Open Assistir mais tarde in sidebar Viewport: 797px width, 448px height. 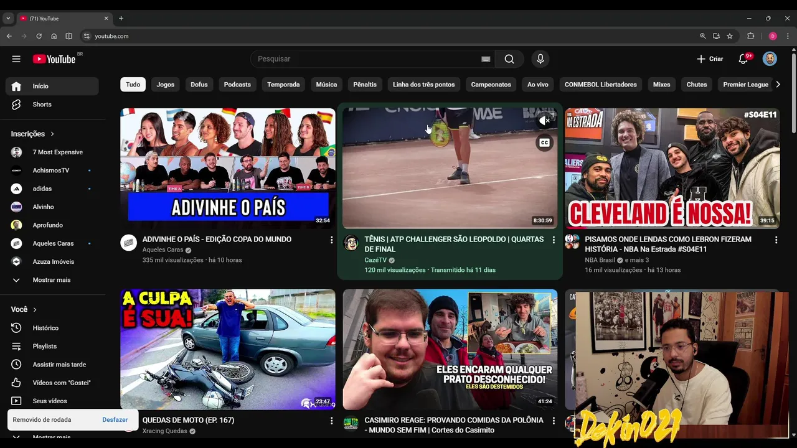[x=52, y=365]
